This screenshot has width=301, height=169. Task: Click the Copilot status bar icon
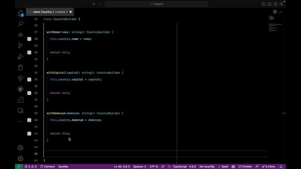click(233, 167)
